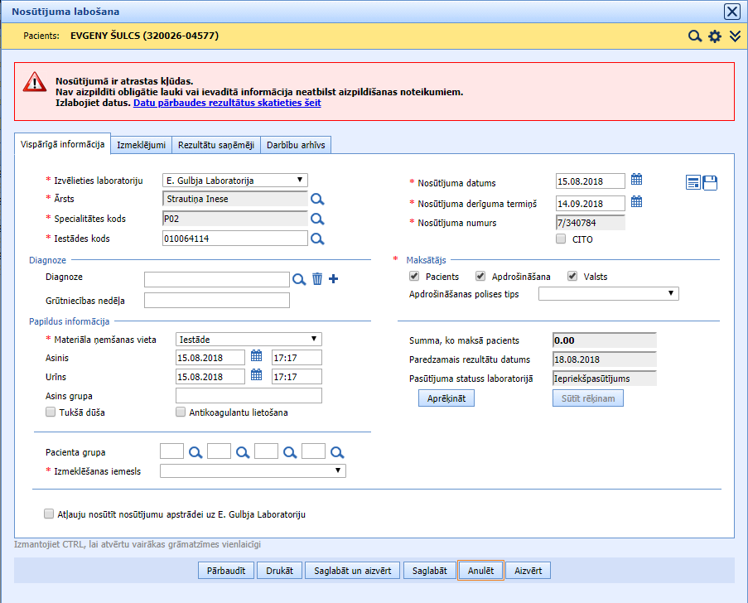748x603 pixels.
Task: Click the save floppy disk icon
Action: click(x=710, y=183)
